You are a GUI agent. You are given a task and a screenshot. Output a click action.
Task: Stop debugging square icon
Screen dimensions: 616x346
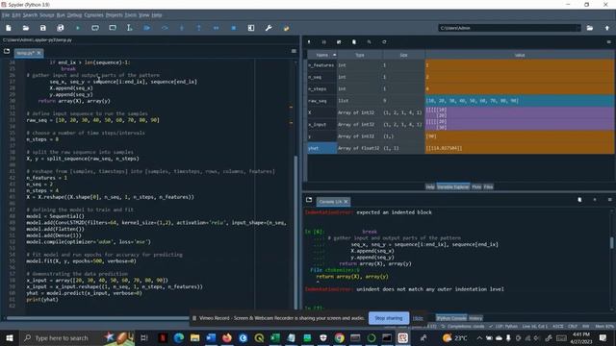[x=233, y=28]
